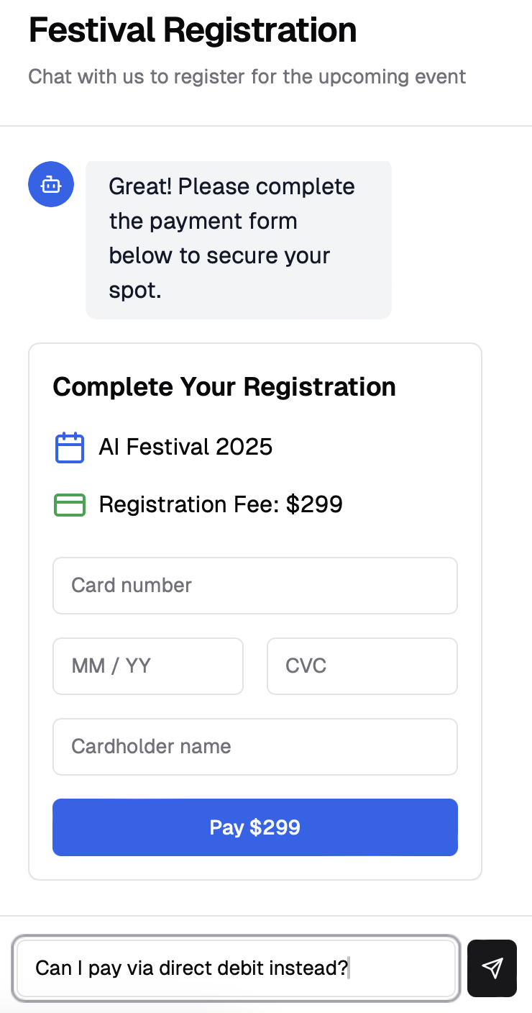Click the calendar icon beside AI Festival
Screen dimensions: 532x1013
coord(70,448)
